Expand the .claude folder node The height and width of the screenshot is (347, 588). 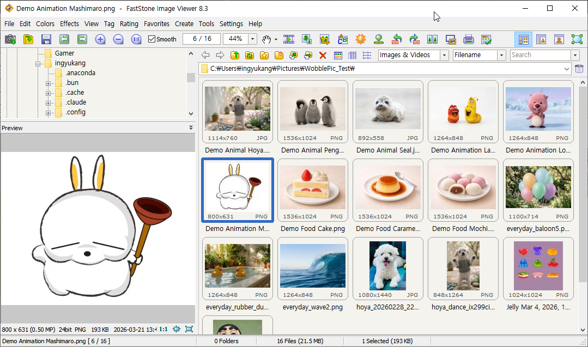pyautogui.click(x=48, y=102)
